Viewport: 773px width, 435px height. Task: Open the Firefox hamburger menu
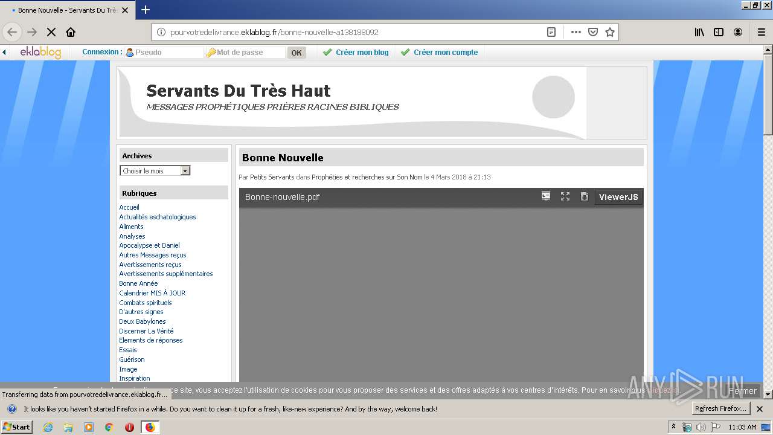[x=761, y=32]
